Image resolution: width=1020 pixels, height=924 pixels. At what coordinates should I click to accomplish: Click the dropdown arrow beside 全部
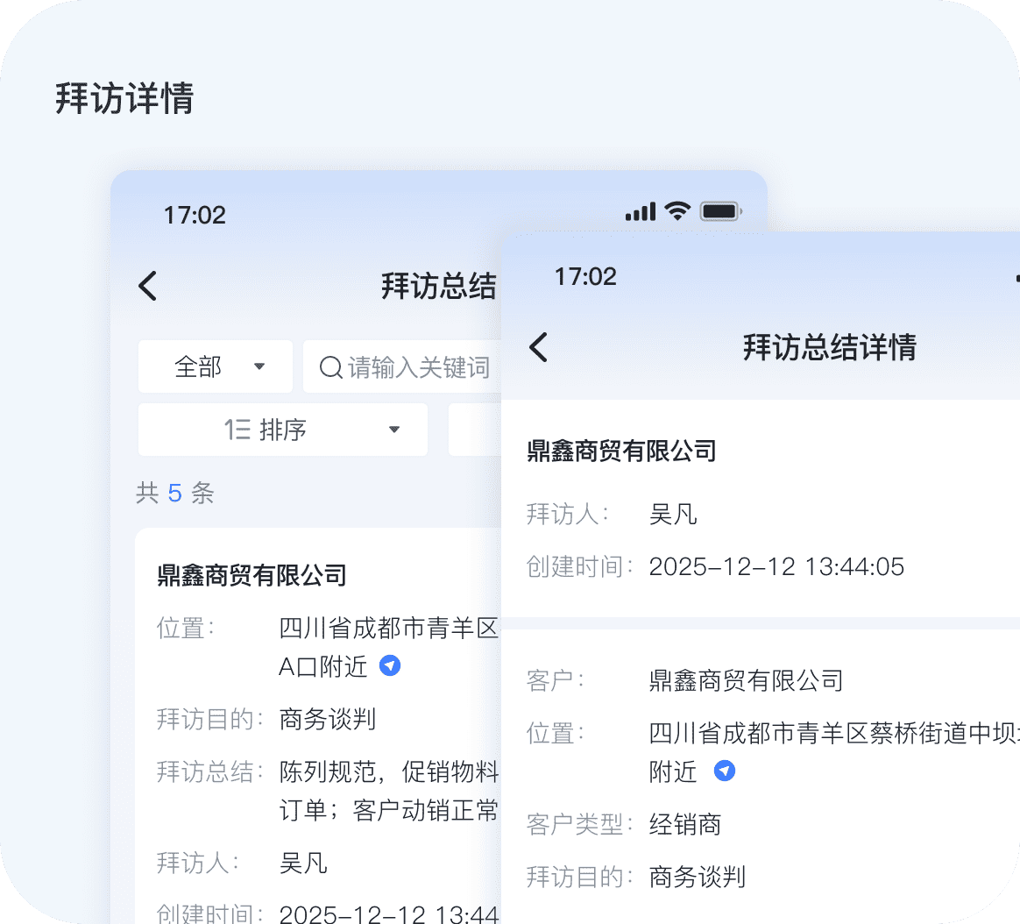click(x=259, y=366)
